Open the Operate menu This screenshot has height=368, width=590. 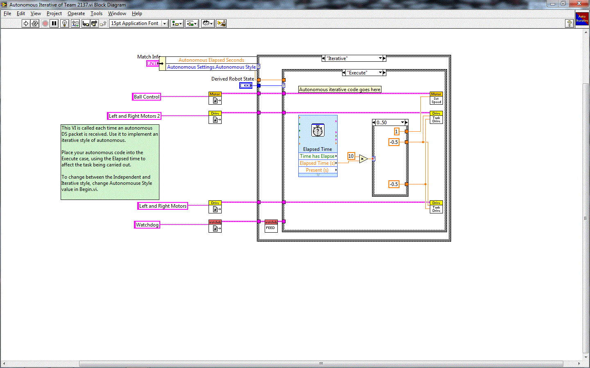tap(76, 13)
